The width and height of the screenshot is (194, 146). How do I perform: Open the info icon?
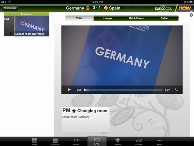191,15
